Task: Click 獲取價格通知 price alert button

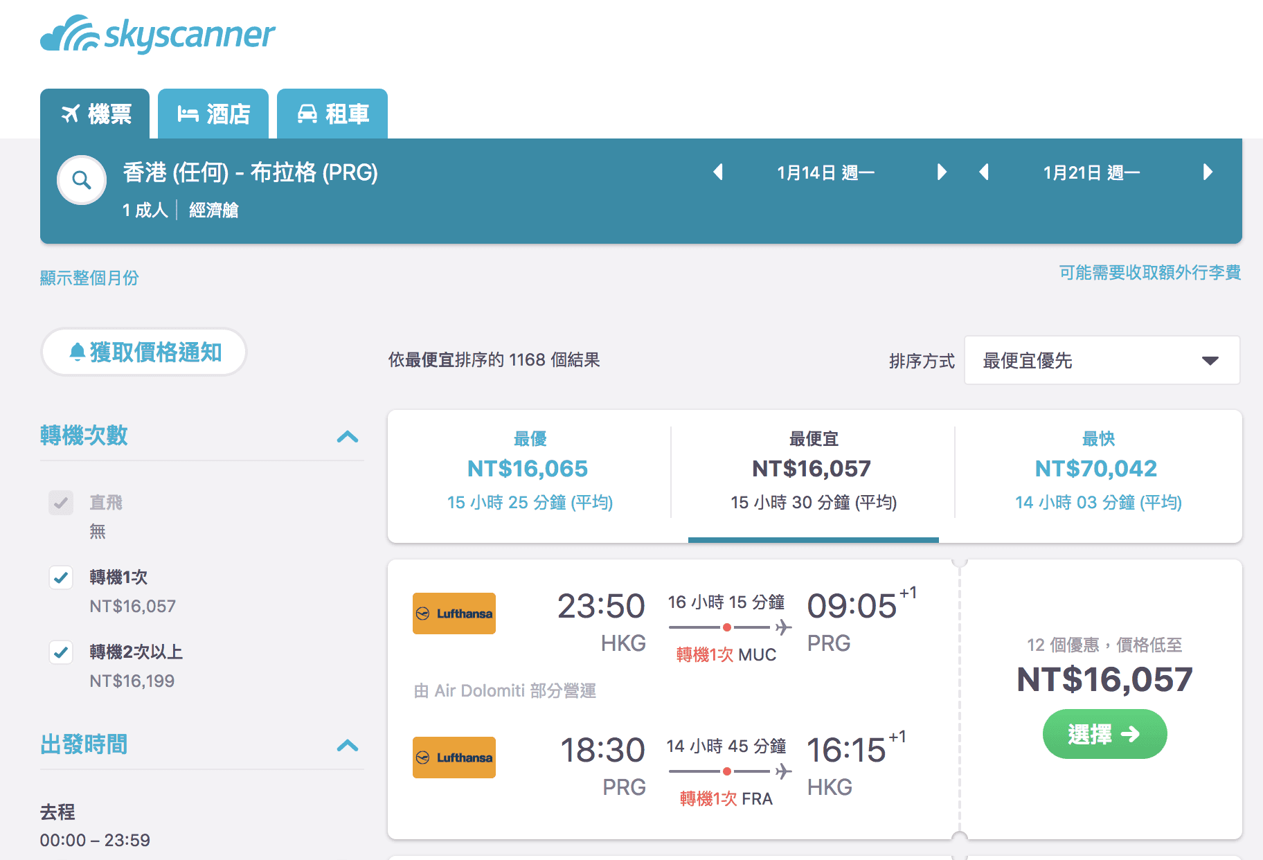Action: pyautogui.click(x=144, y=352)
